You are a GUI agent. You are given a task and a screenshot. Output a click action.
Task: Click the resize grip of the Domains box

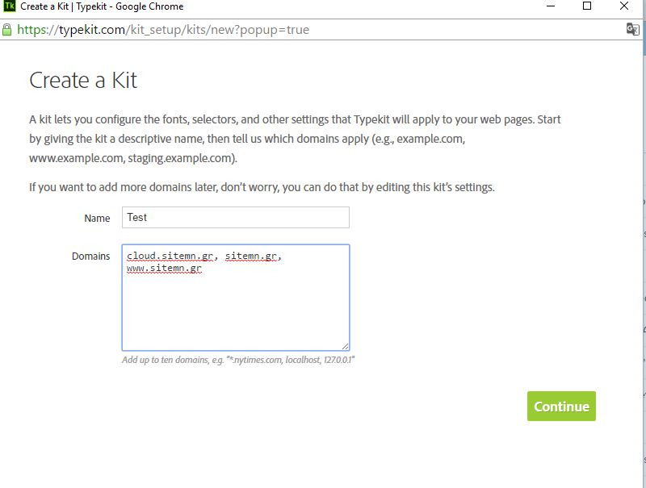(x=346, y=347)
